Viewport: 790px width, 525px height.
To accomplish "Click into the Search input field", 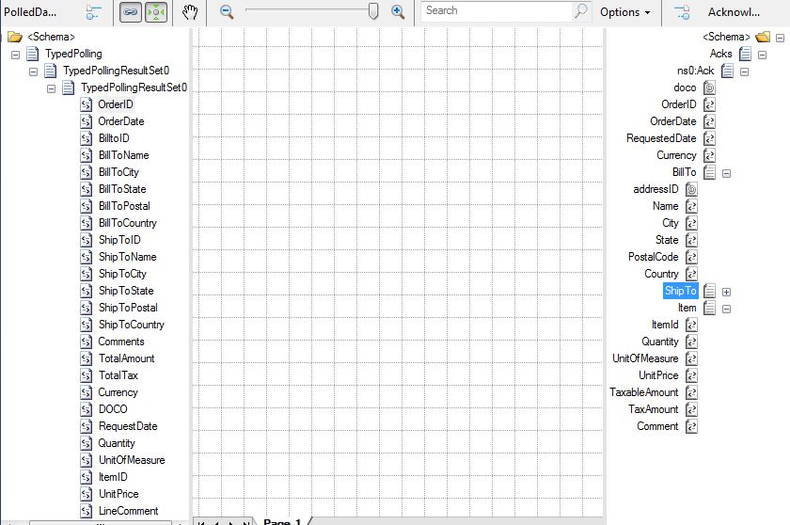I will click(x=498, y=10).
